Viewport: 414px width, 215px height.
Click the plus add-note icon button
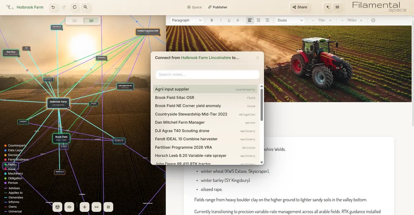[85, 207]
